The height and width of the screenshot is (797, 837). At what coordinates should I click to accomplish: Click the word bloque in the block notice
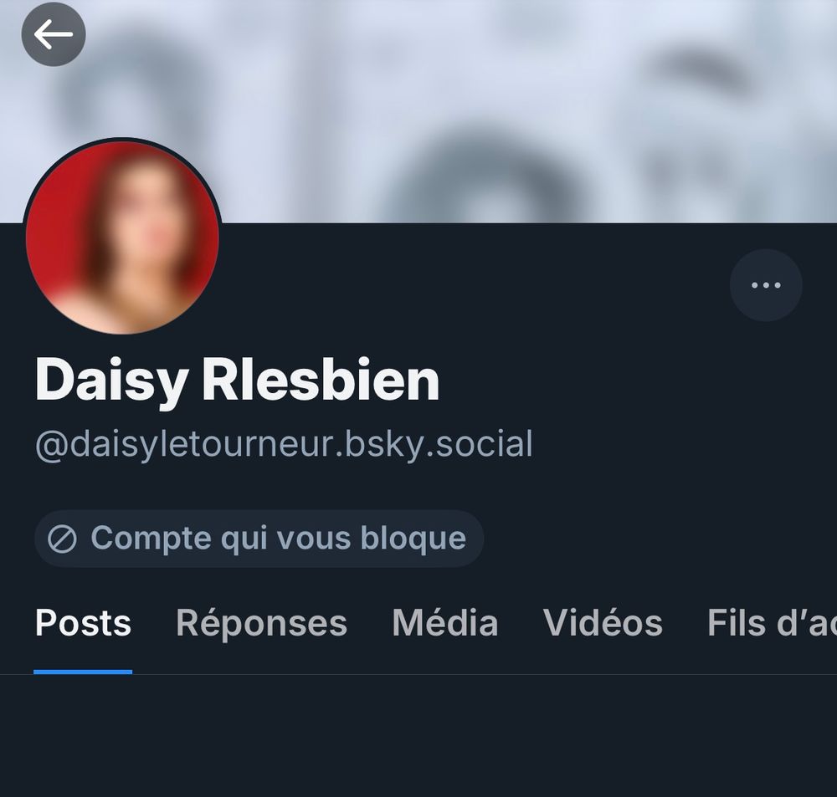coord(413,539)
